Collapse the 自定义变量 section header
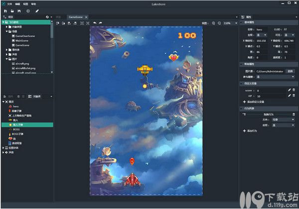 click(x=269, y=84)
